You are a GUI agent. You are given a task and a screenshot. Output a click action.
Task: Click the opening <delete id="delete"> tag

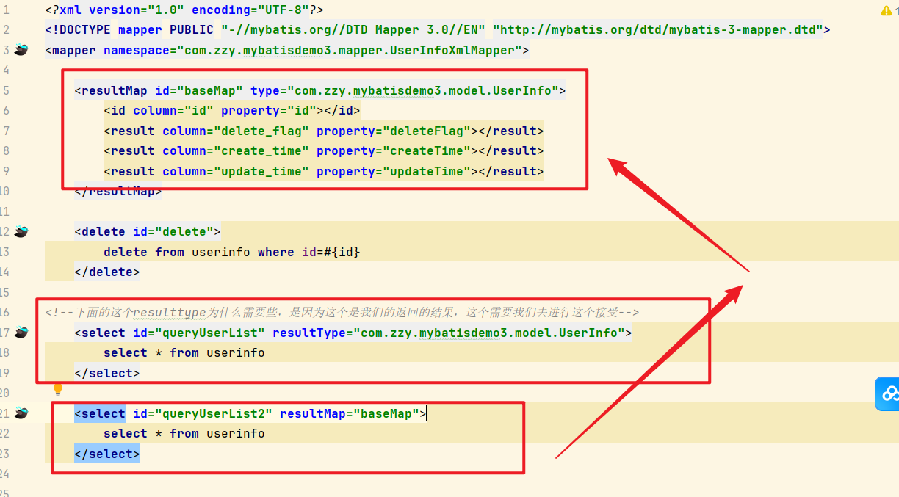(148, 231)
